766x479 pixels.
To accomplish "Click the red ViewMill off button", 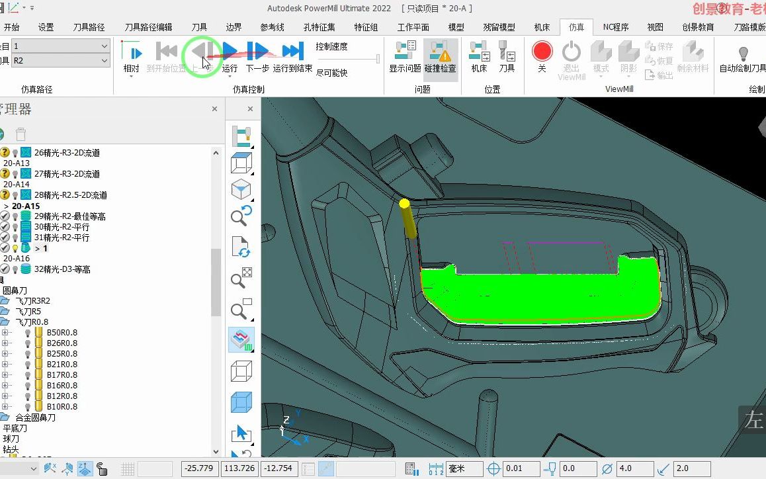I will pos(542,51).
